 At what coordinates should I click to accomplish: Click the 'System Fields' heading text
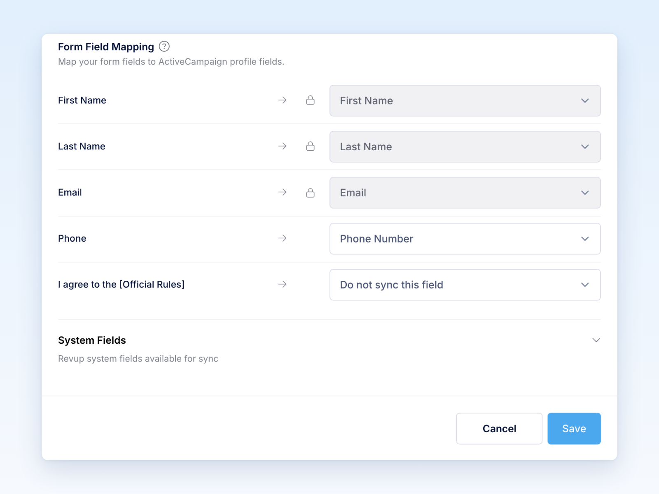click(92, 340)
